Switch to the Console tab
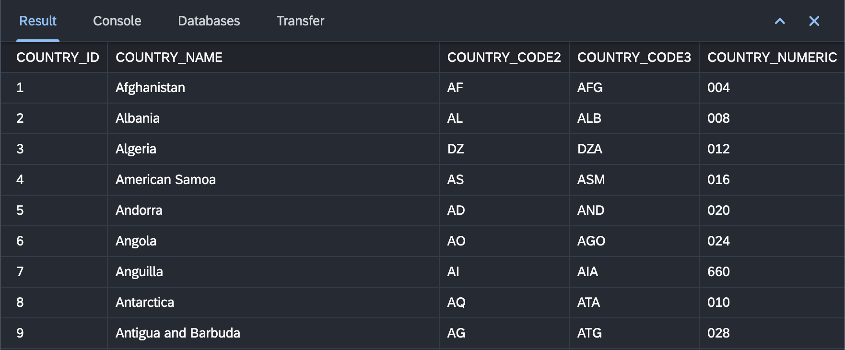Screen dimensions: 845x350 tap(117, 21)
